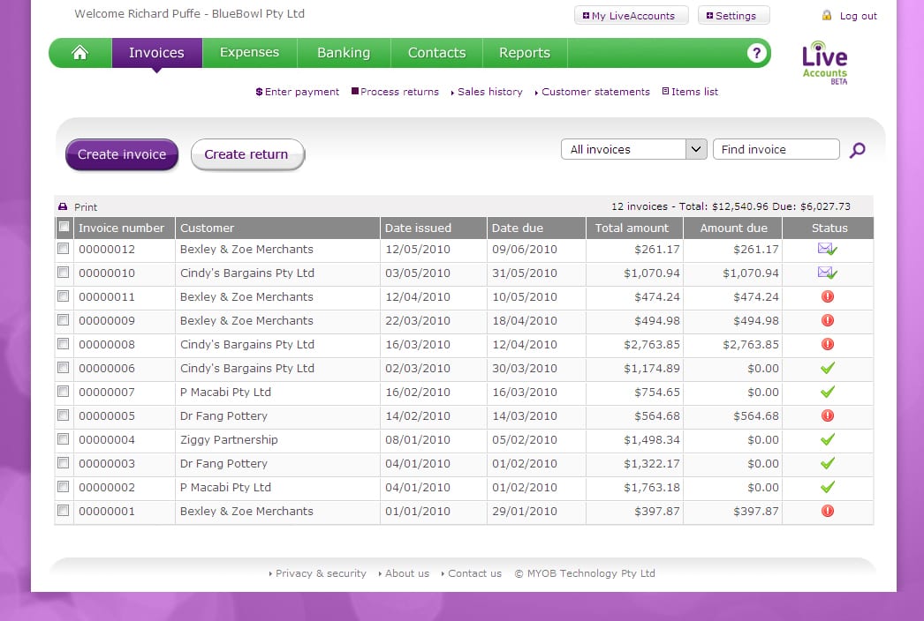Switch to the Banking tab
924x621 pixels.
(344, 53)
